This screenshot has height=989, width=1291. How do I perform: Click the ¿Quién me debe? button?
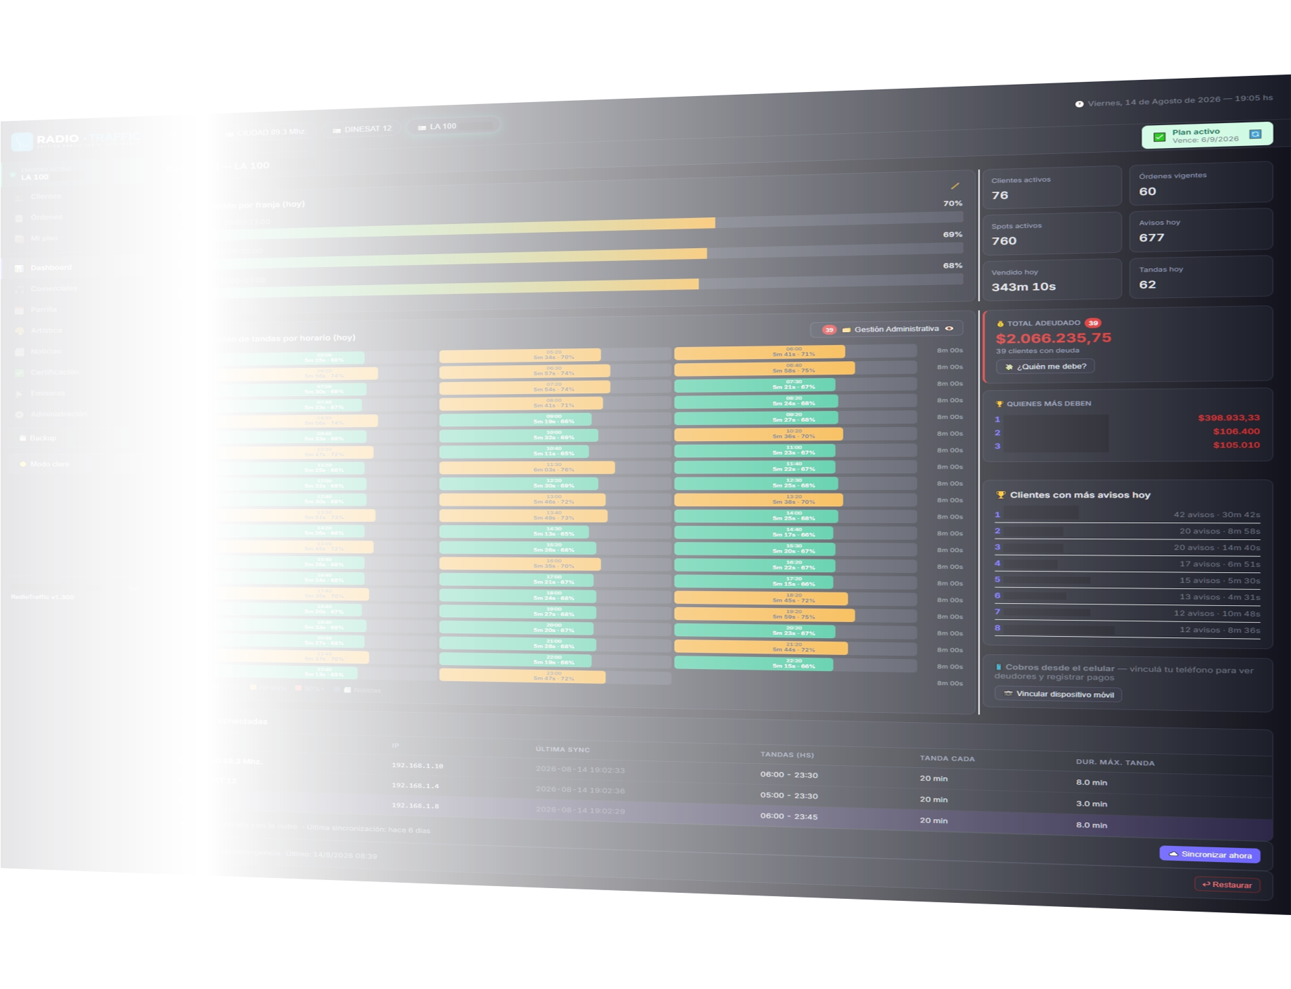click(1046, 366)
